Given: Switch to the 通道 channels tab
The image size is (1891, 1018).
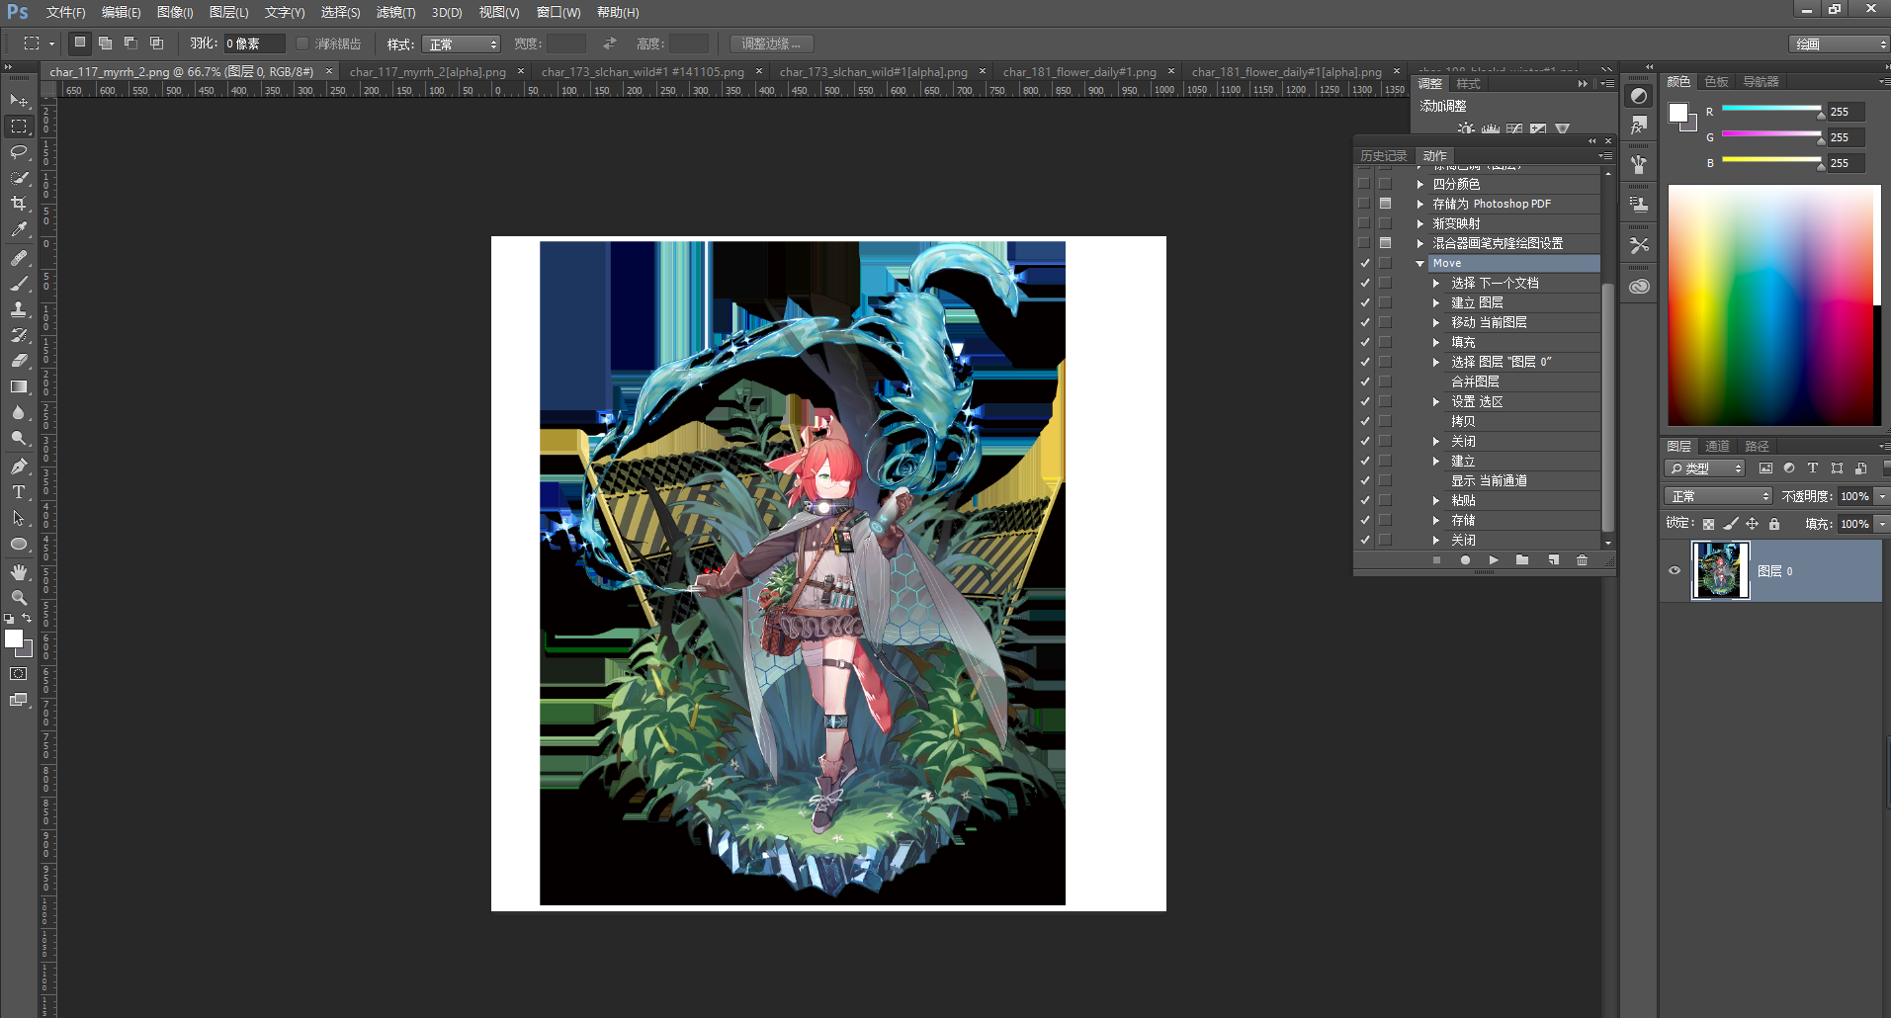Looking at the screenshot, I should (1717, 447).
